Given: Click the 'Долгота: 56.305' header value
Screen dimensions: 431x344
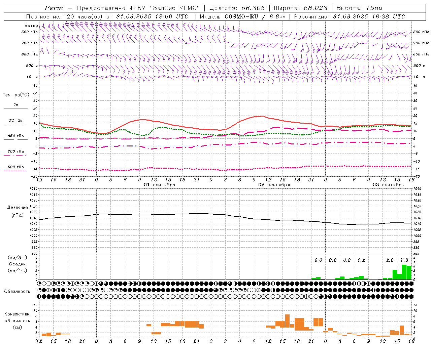Looking at the screenshot, I should coord(237,8).
